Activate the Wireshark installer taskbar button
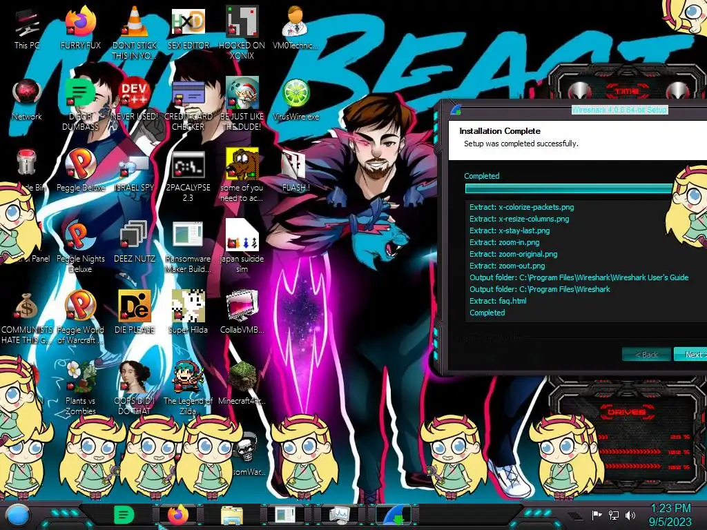 [x=393, y=515]
